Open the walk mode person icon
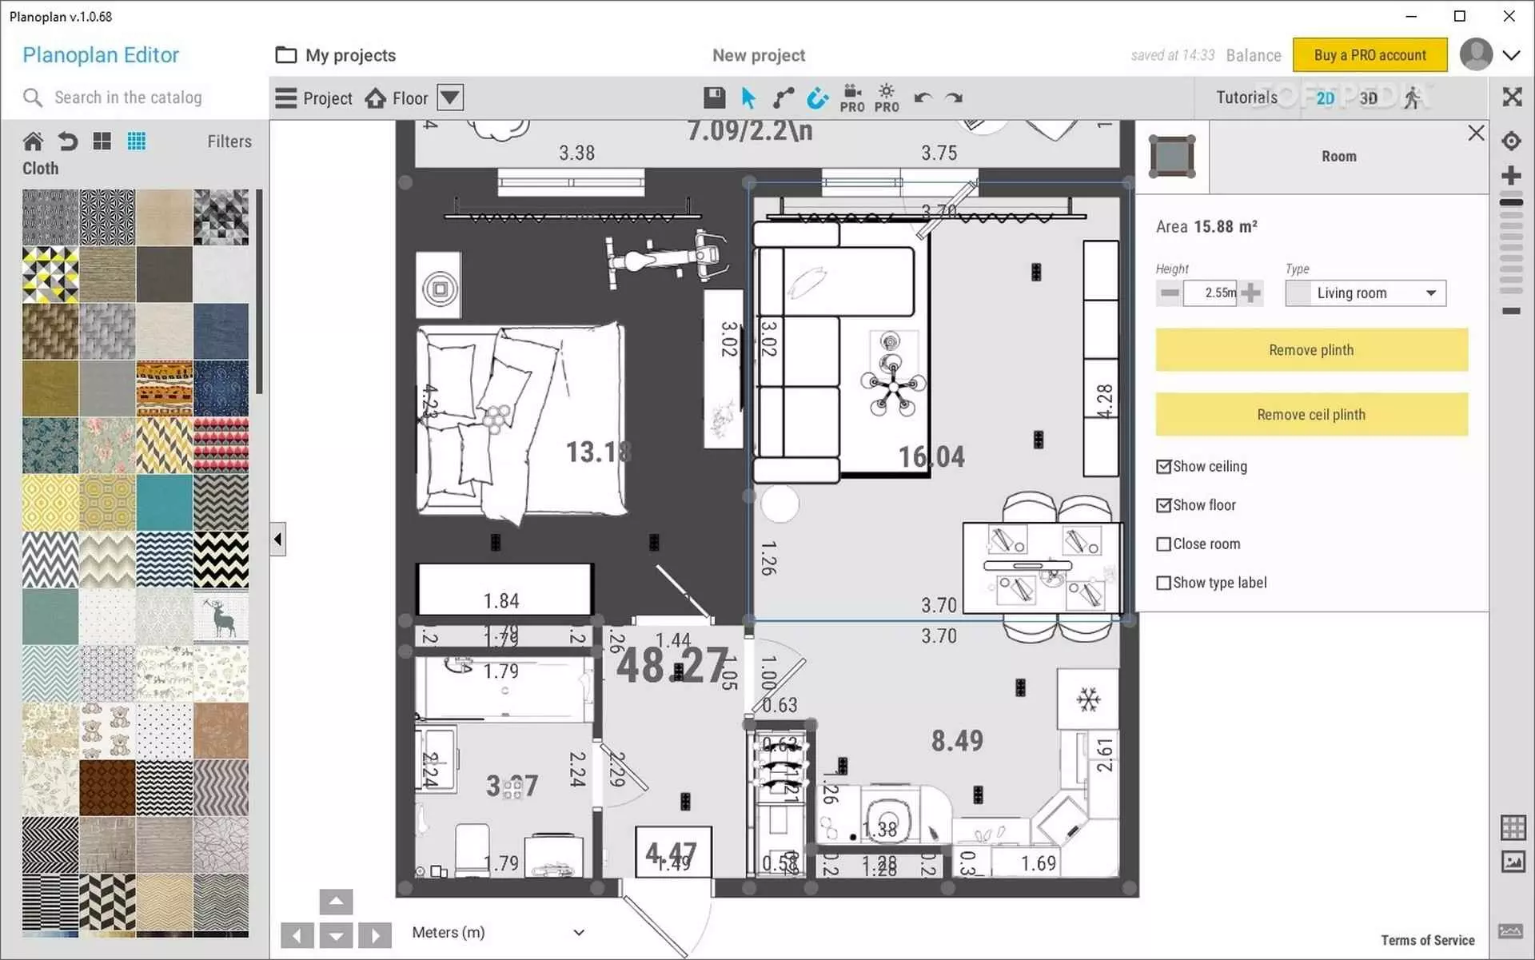 tap(1413, 98)
